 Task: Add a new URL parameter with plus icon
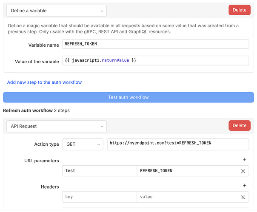click(x=244, y=159)
